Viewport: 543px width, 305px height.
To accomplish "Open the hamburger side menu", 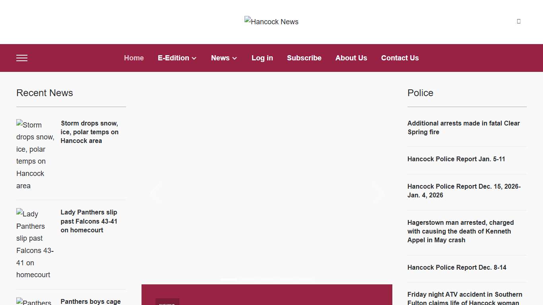I will pyautogui.click(x=22, y=58).
